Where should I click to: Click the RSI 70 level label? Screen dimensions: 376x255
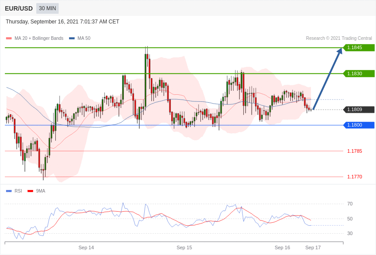(350, 204)
